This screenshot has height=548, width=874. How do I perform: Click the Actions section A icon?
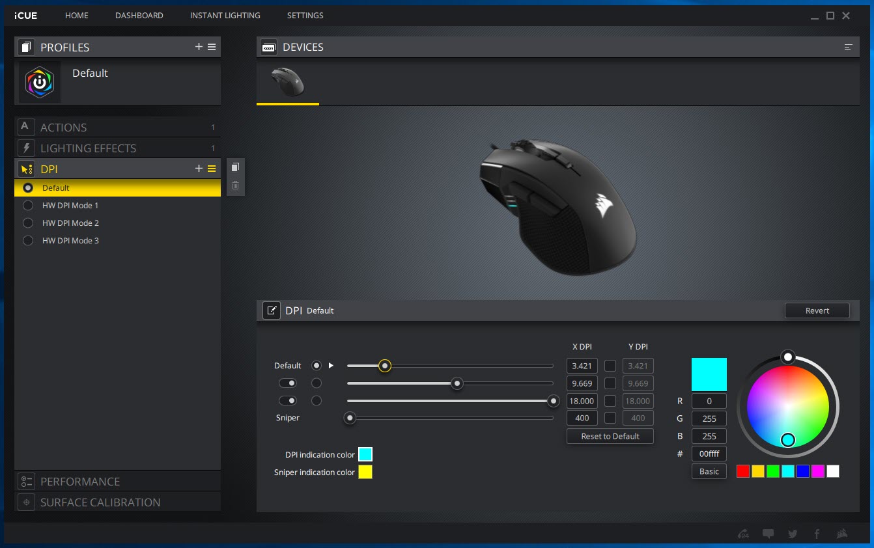tap(25, 127)
